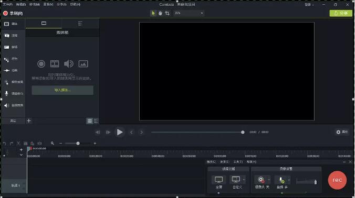Click the Split icon in the timeline toolbar
The height and width of the screenshot is (198, 355).
[x=39, y=144]
